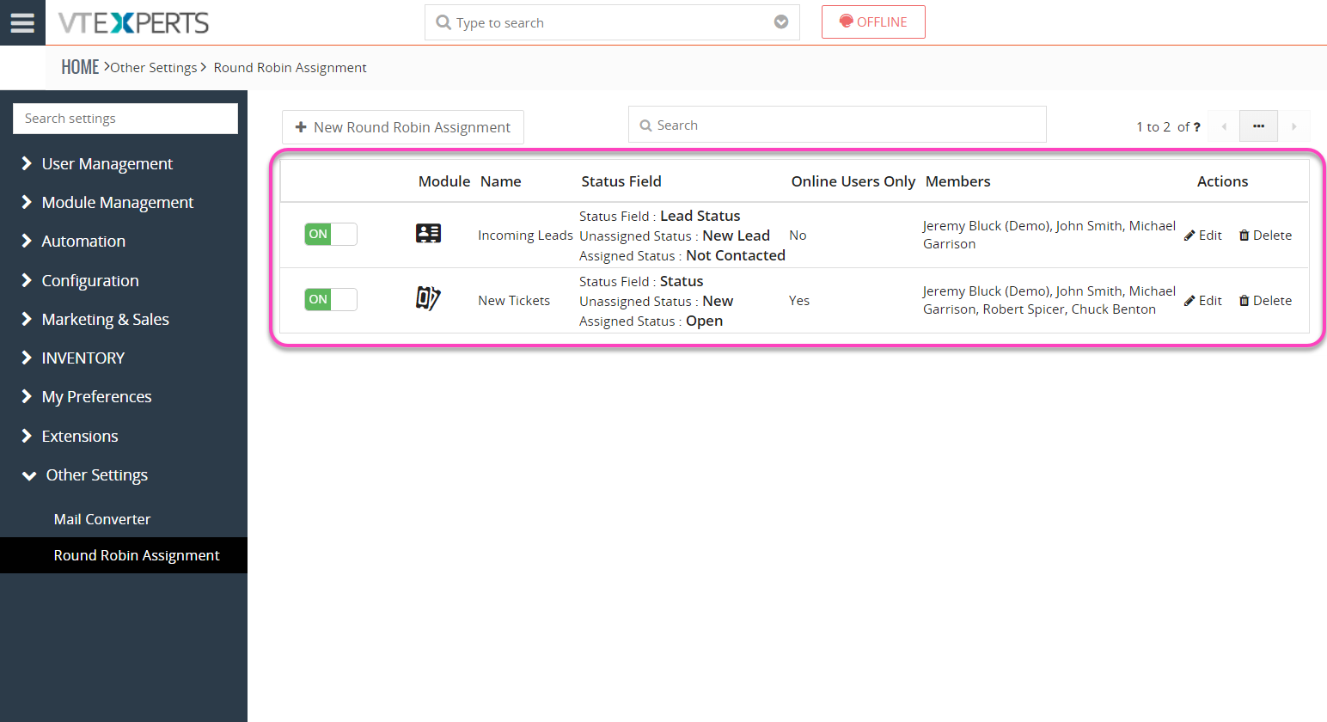Click members list ending Robert Spicer, Chuck Benton
1327x722 pixels.
pos(1049,300)
